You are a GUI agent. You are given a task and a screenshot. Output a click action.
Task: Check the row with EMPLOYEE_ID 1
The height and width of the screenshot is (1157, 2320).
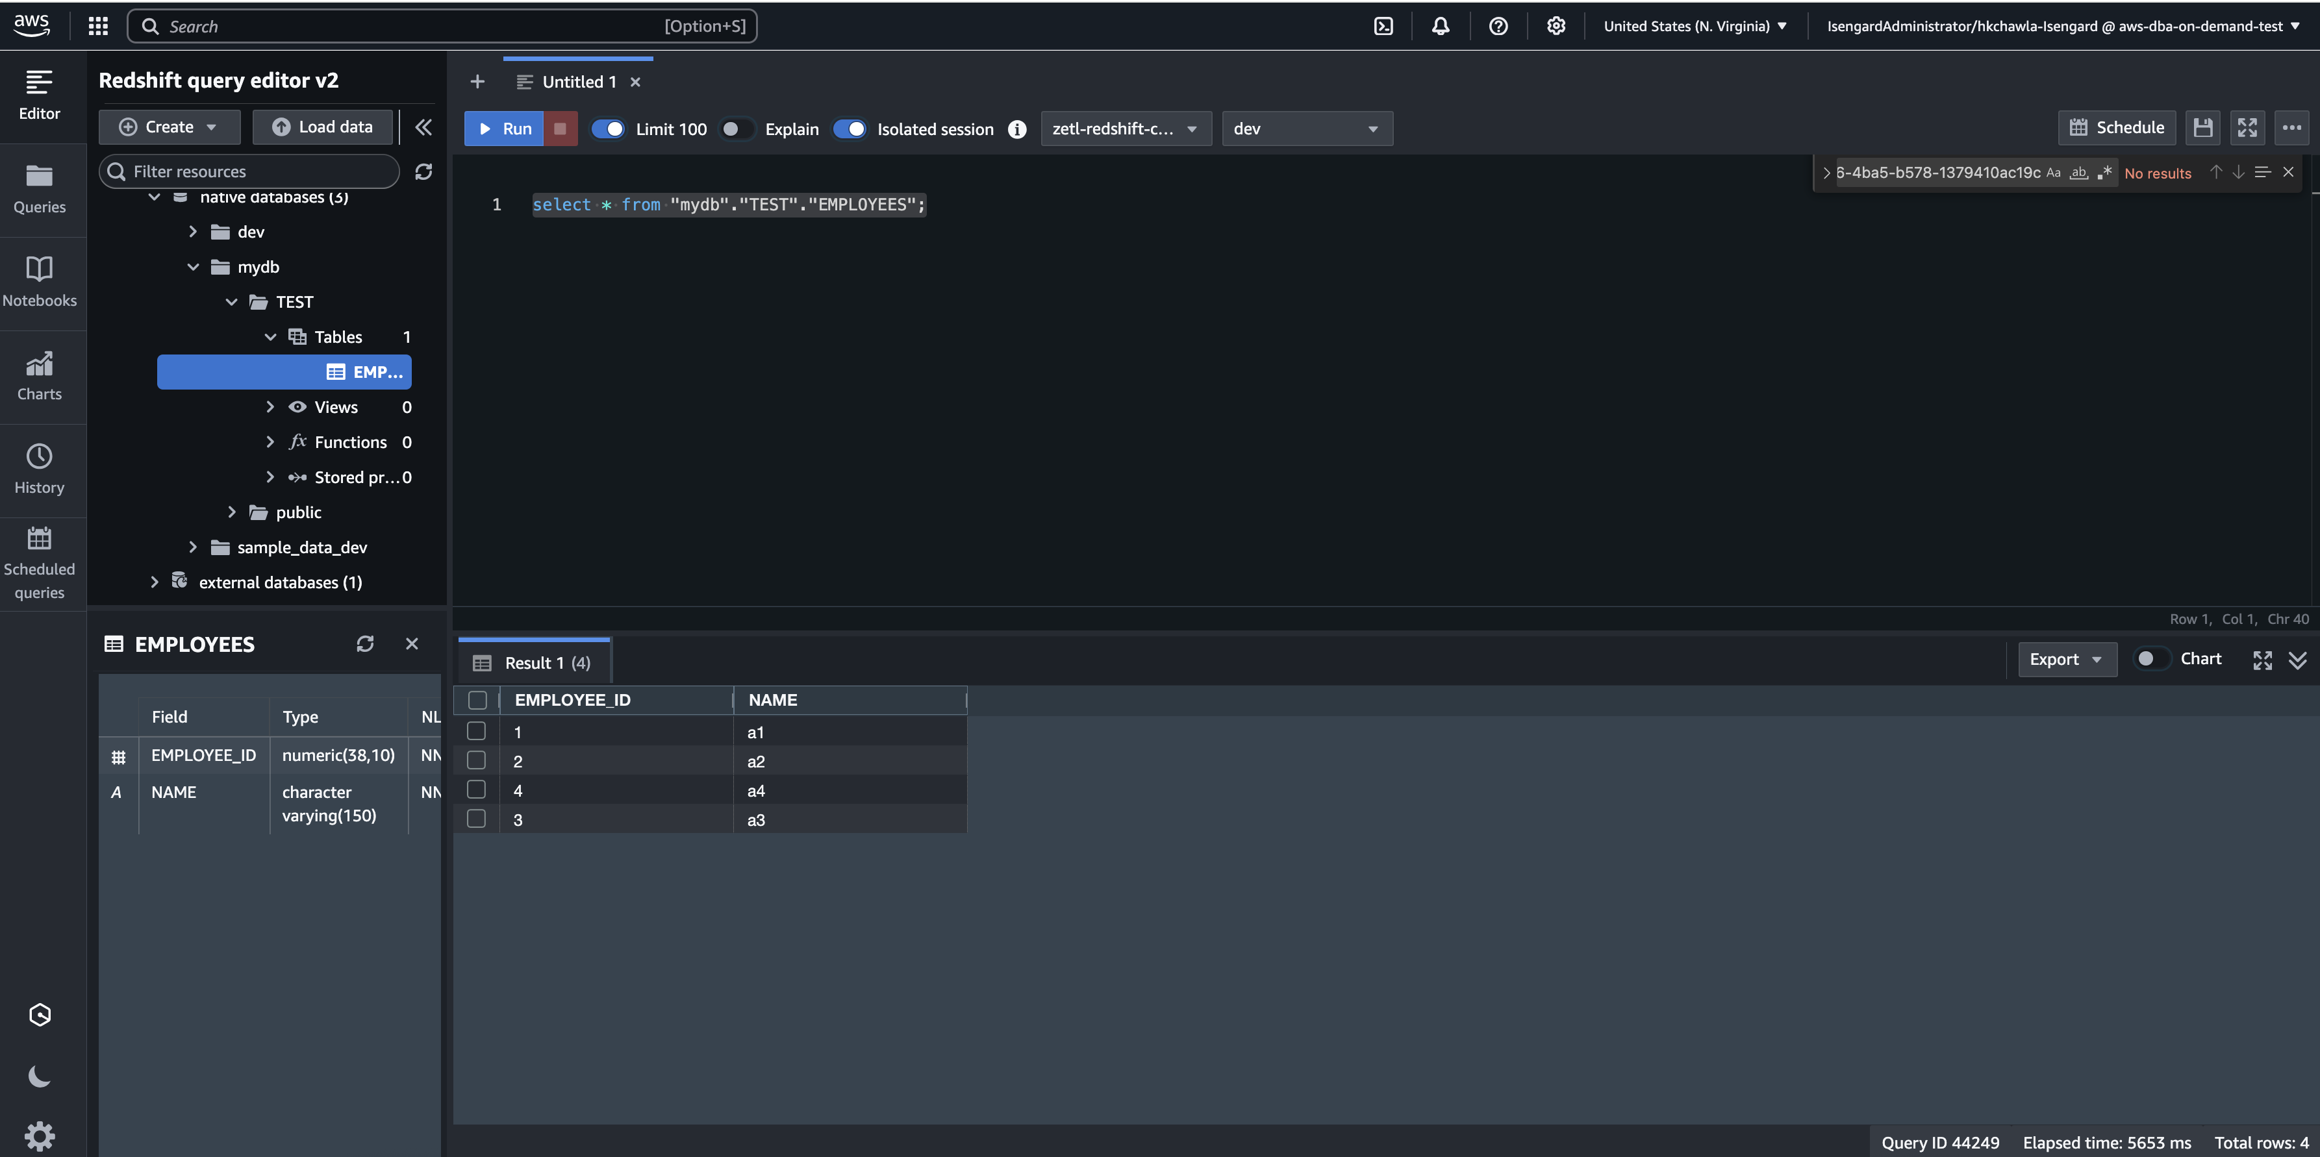coord(477,731)
